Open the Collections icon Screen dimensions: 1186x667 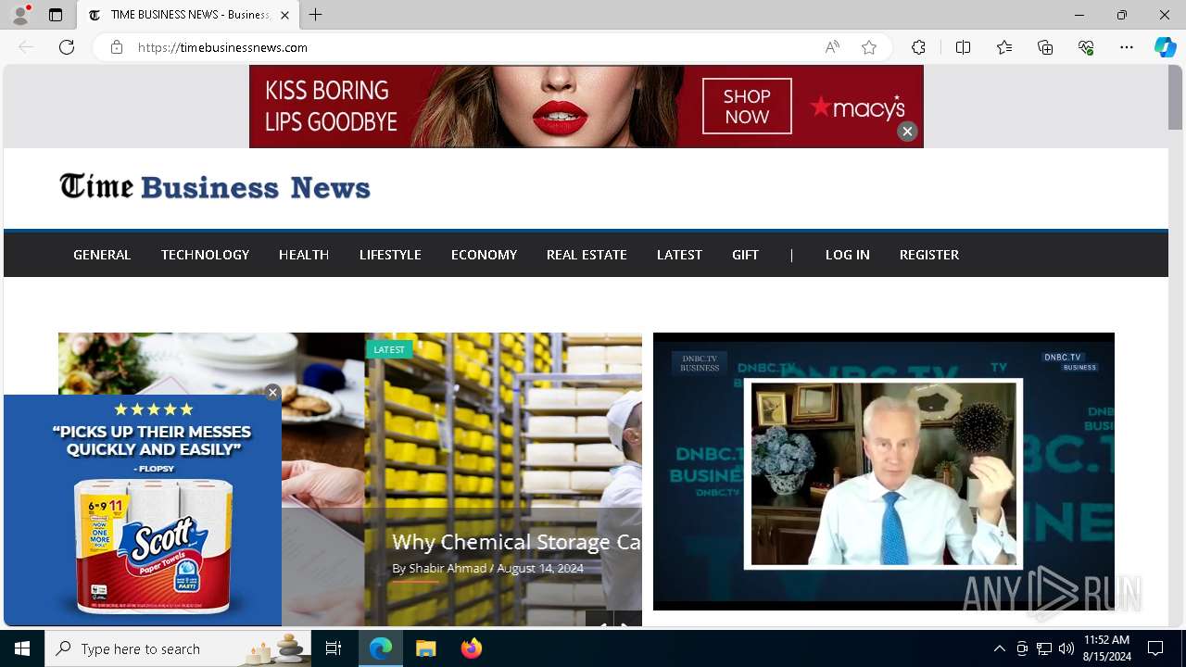tap(1045, 47)
